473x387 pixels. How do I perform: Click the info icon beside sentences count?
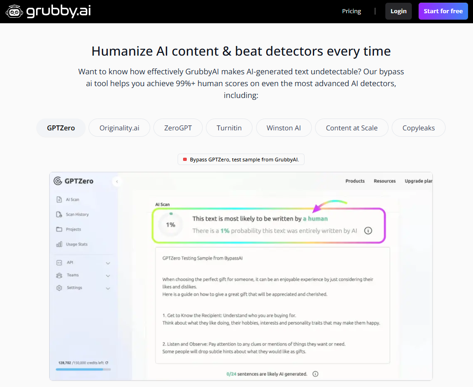(315, 374)
